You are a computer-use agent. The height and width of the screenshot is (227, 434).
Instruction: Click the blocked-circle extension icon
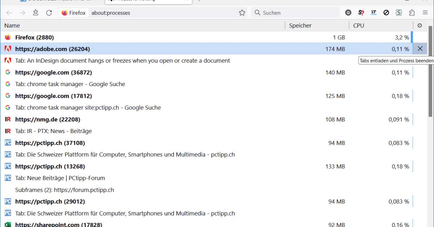pos(386,13)
